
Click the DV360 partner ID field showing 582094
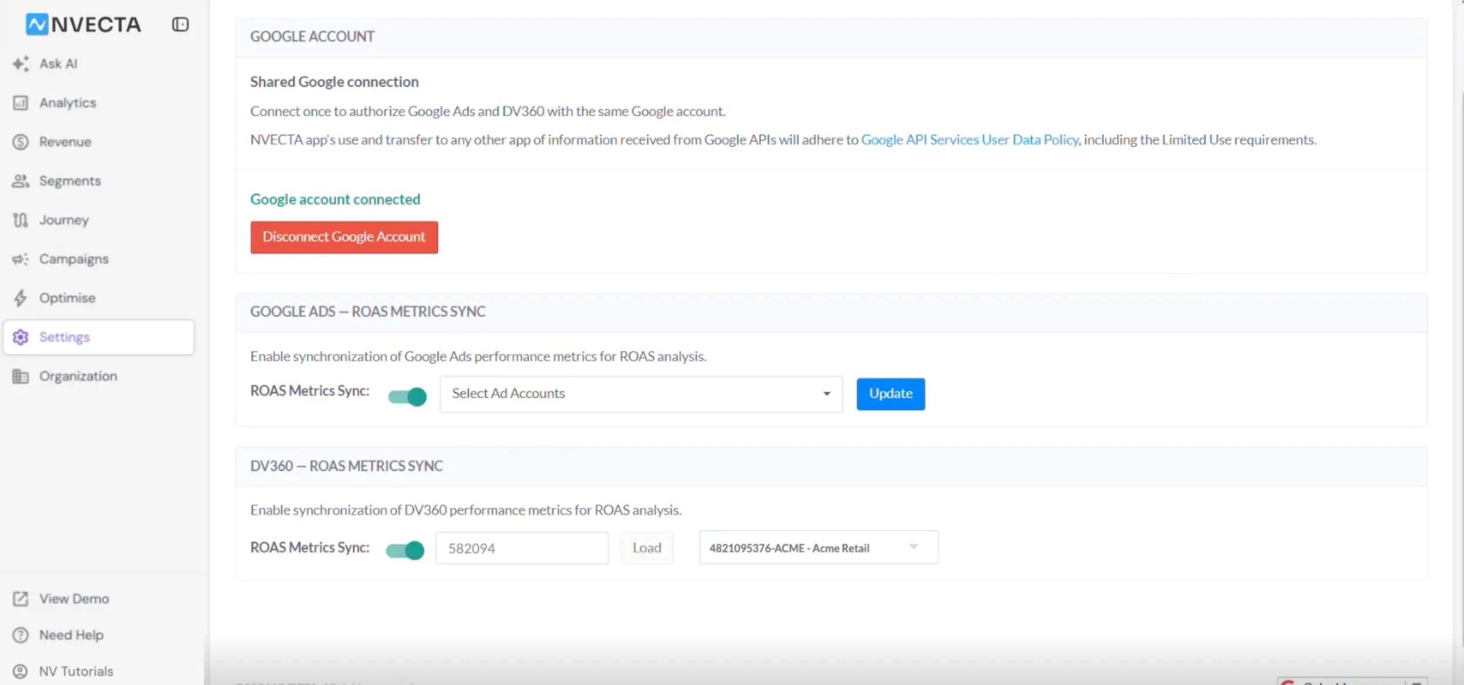click(x=522, y=548)
